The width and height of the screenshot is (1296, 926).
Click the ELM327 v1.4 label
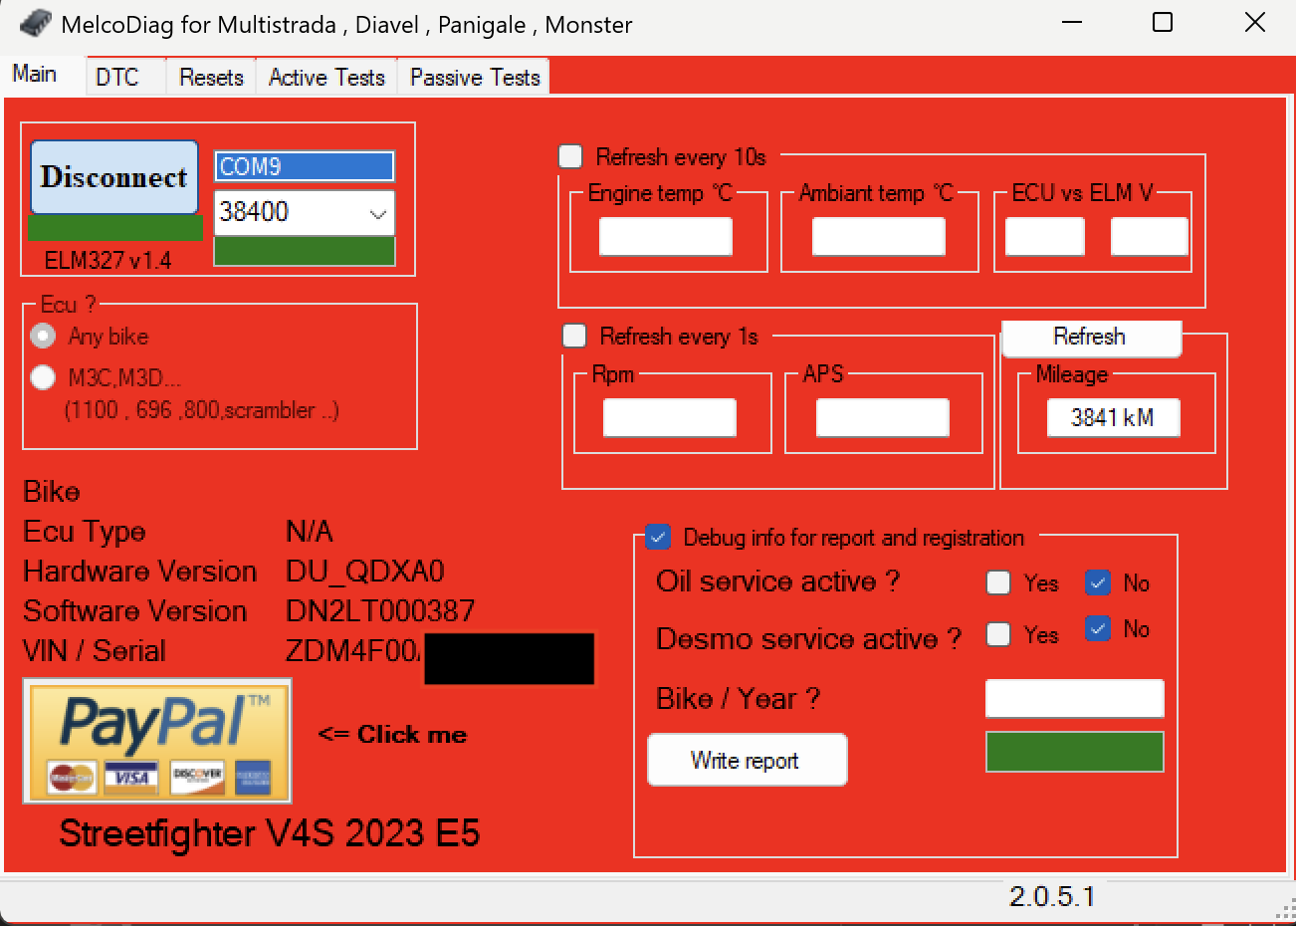pos(108,261)
